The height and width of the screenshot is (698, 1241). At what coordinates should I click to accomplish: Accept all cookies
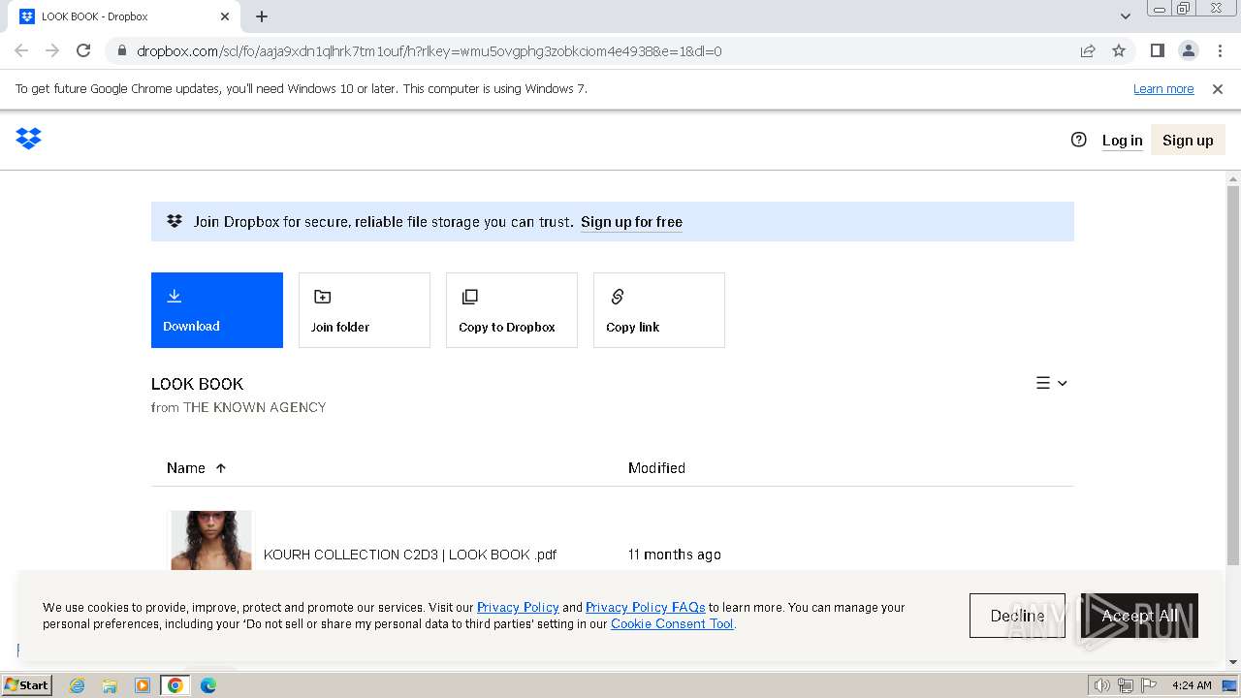click(1139, 616)
